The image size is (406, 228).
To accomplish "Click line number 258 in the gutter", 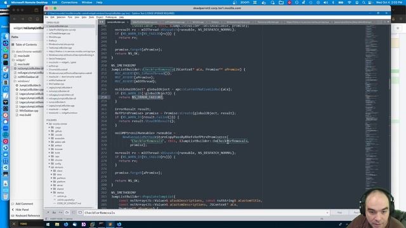I will [104, 97].
